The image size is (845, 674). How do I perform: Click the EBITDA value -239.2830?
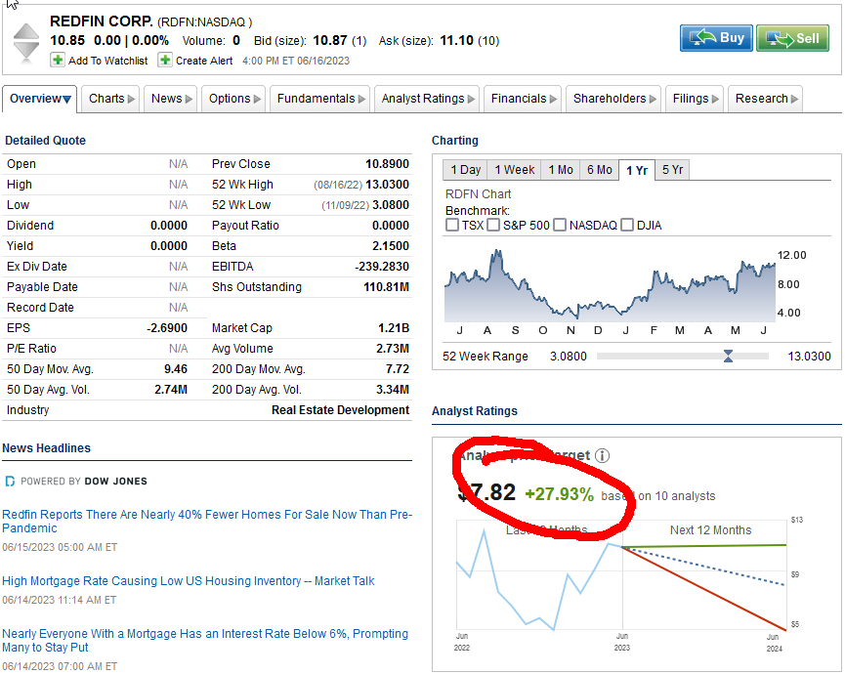coord(382,266)
